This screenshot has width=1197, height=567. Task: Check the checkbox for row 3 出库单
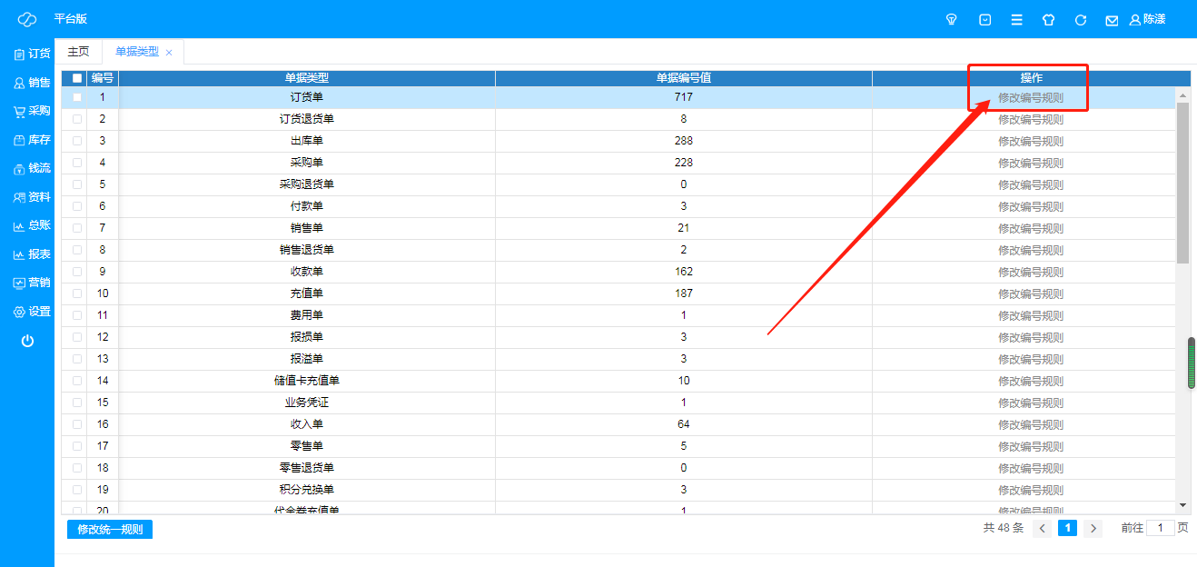[x=77, y=141]
